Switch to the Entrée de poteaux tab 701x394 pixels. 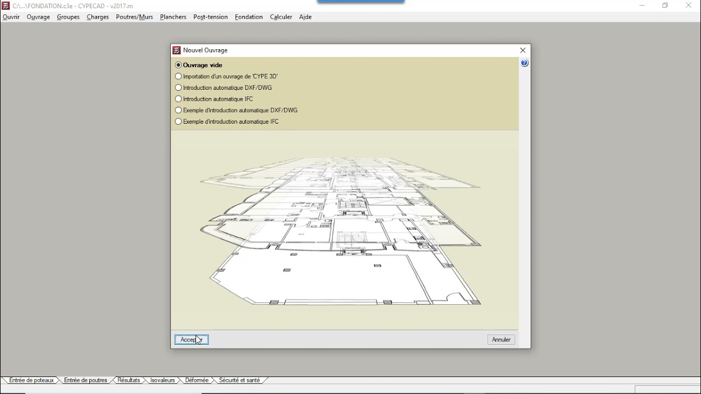click(x=32, y=380)
